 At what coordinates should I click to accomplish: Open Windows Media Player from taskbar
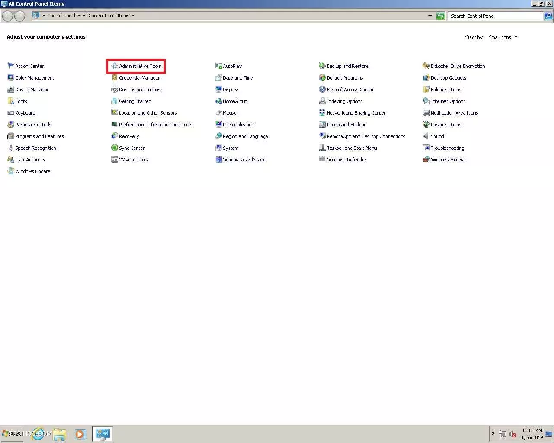pos(80,434)
